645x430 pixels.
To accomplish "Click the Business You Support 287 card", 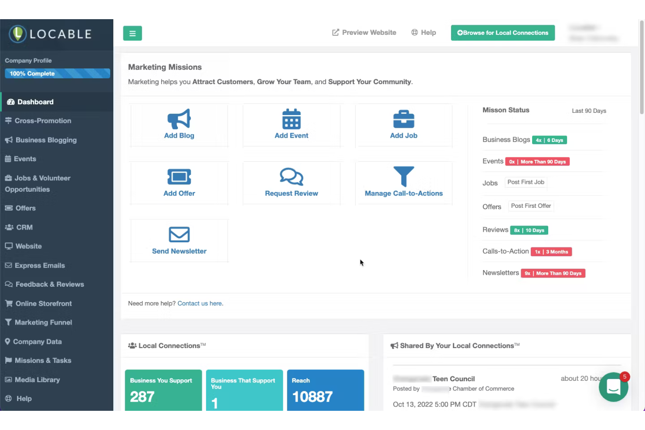I will (163, 390).
